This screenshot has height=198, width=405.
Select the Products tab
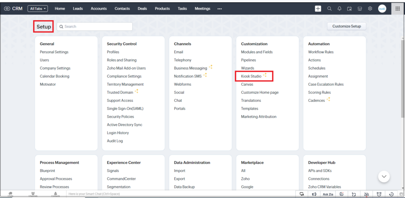tap(162, 9)
